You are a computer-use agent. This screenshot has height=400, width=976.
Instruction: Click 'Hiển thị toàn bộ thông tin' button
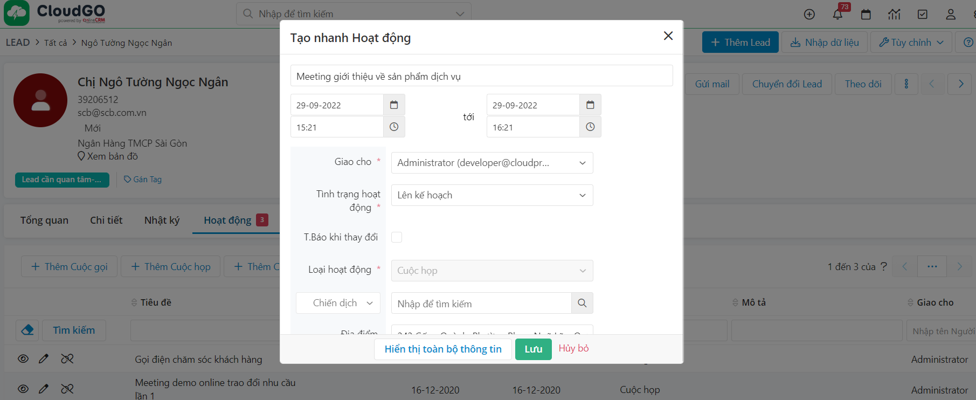coord(442,349)
